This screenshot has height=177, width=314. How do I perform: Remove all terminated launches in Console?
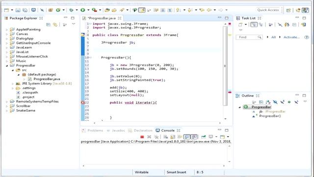coord(156,137)
